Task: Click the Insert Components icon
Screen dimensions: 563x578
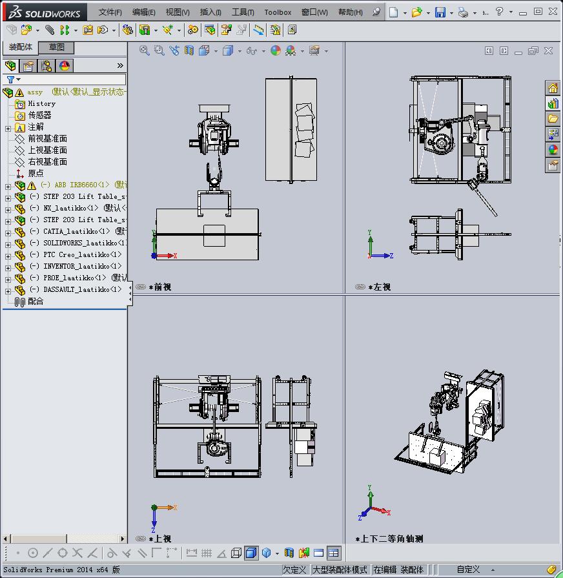Action: (26, 30)
